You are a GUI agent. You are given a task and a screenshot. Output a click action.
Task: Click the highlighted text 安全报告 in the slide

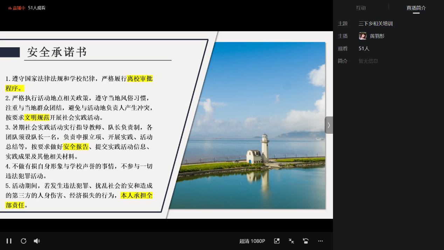76,147
